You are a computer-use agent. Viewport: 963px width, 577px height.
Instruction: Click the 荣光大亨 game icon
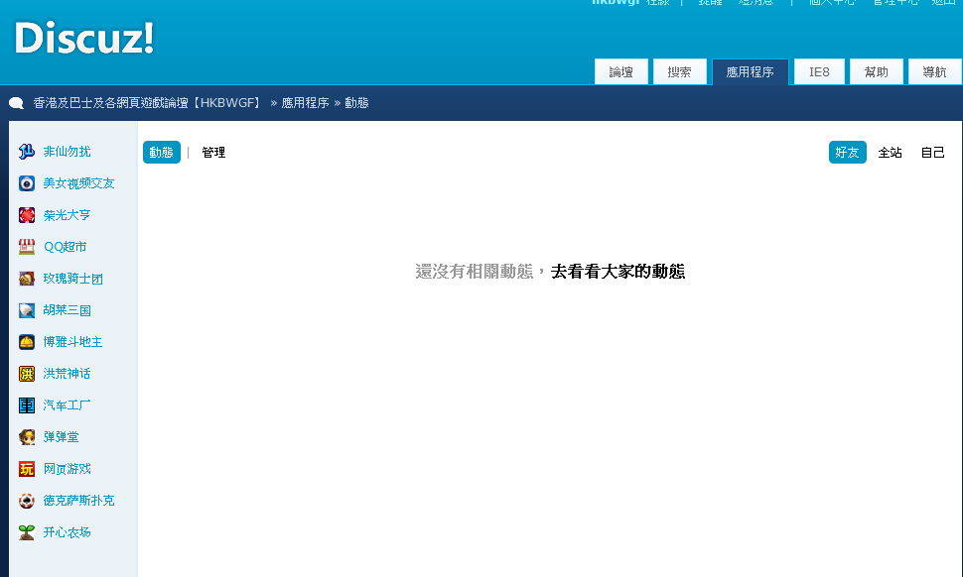point(27,215)
